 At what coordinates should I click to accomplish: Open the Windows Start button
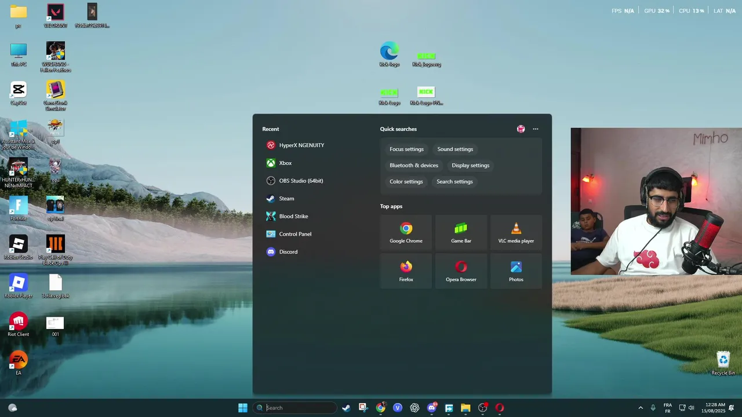tap(243, 408)
